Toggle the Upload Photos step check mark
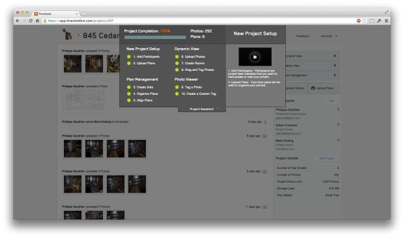This screenshot has width=404, height=238. (x=177, y=57)
